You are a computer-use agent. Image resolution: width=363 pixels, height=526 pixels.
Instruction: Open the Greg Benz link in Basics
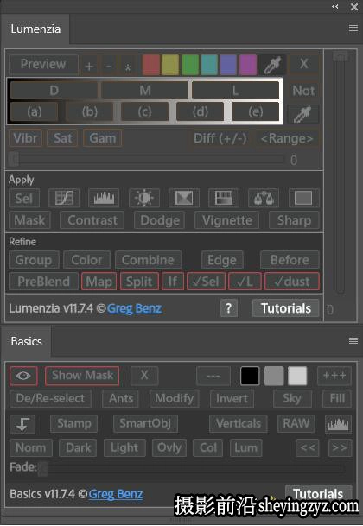[116, 494]
